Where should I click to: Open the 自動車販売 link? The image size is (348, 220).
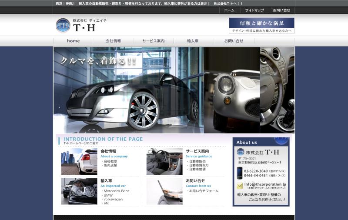point(197,161)
